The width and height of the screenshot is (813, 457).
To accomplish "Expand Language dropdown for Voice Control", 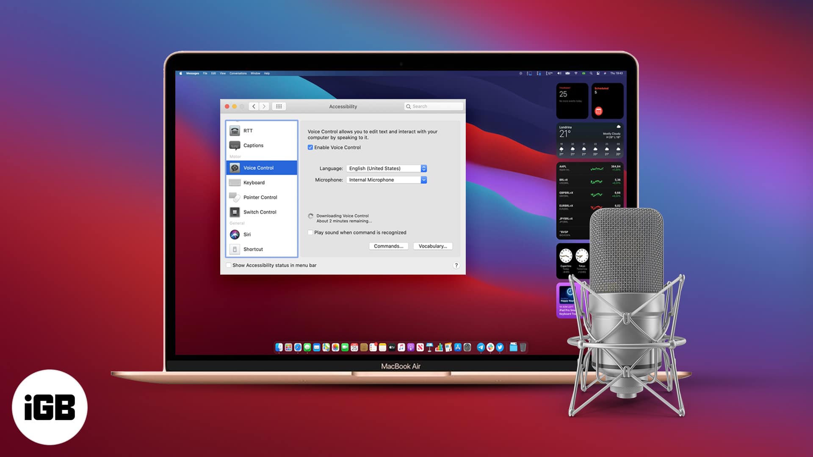I will click(423, 168).
